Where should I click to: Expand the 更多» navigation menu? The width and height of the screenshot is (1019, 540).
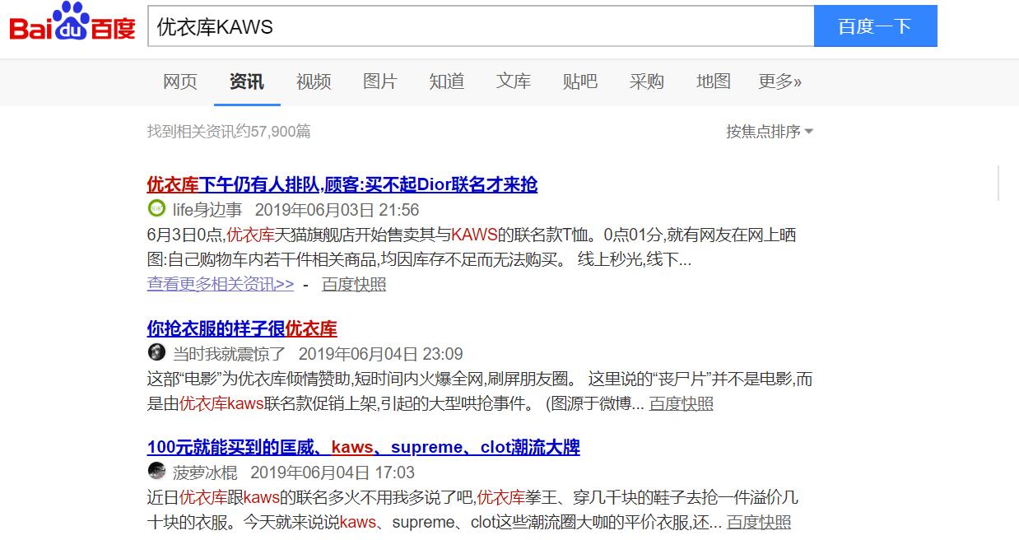click(779, 81)
